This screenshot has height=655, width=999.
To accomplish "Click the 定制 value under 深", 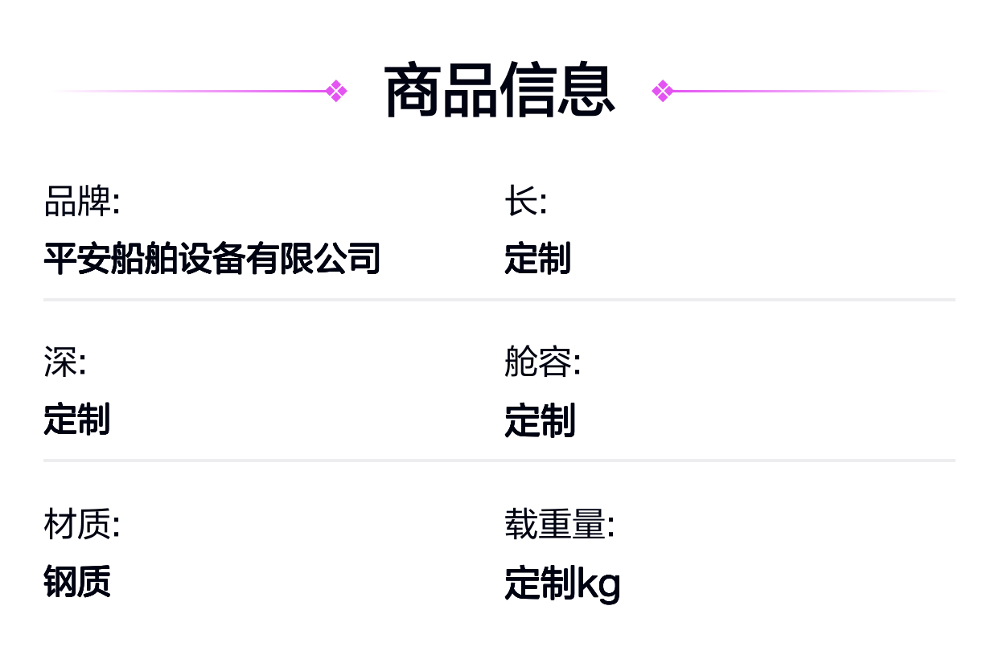I will pos(76,420).
